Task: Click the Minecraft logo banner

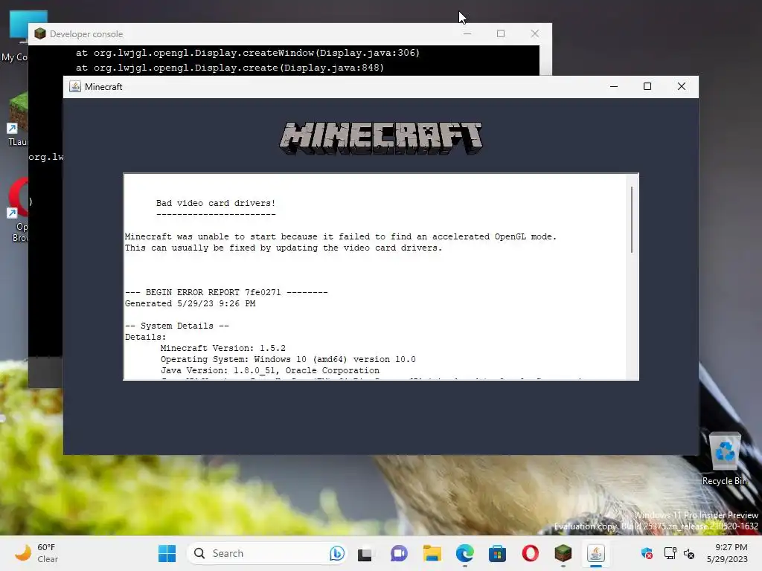Action: click(x=381, y=138)
